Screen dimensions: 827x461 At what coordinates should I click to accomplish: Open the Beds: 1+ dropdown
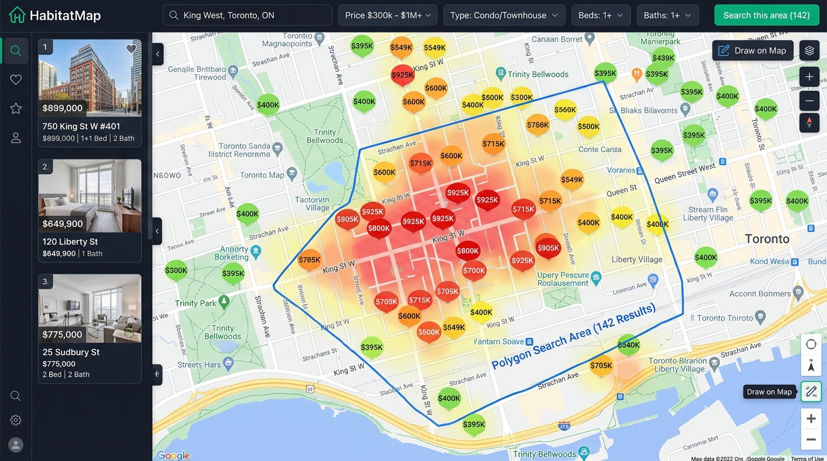pos(601,15)
